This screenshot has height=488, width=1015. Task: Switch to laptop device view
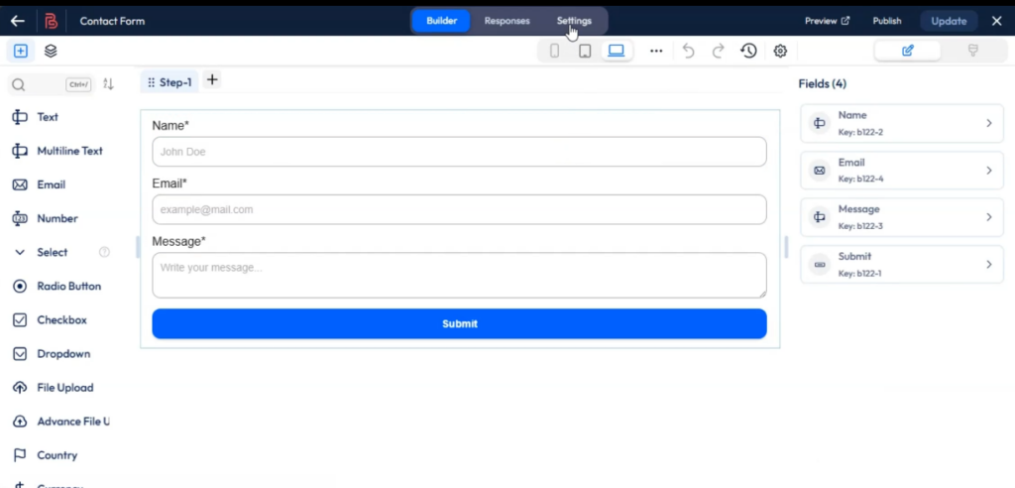click(617, 51)
